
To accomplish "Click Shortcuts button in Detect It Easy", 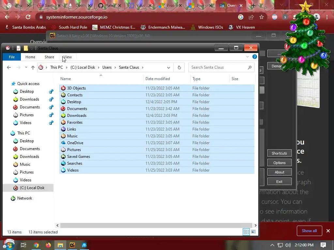I will click(280, 153).
